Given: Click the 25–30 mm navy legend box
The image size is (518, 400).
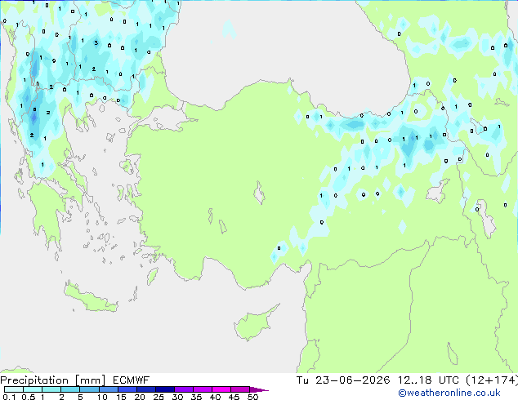Looking at the screenshot, I should point(164,389).
